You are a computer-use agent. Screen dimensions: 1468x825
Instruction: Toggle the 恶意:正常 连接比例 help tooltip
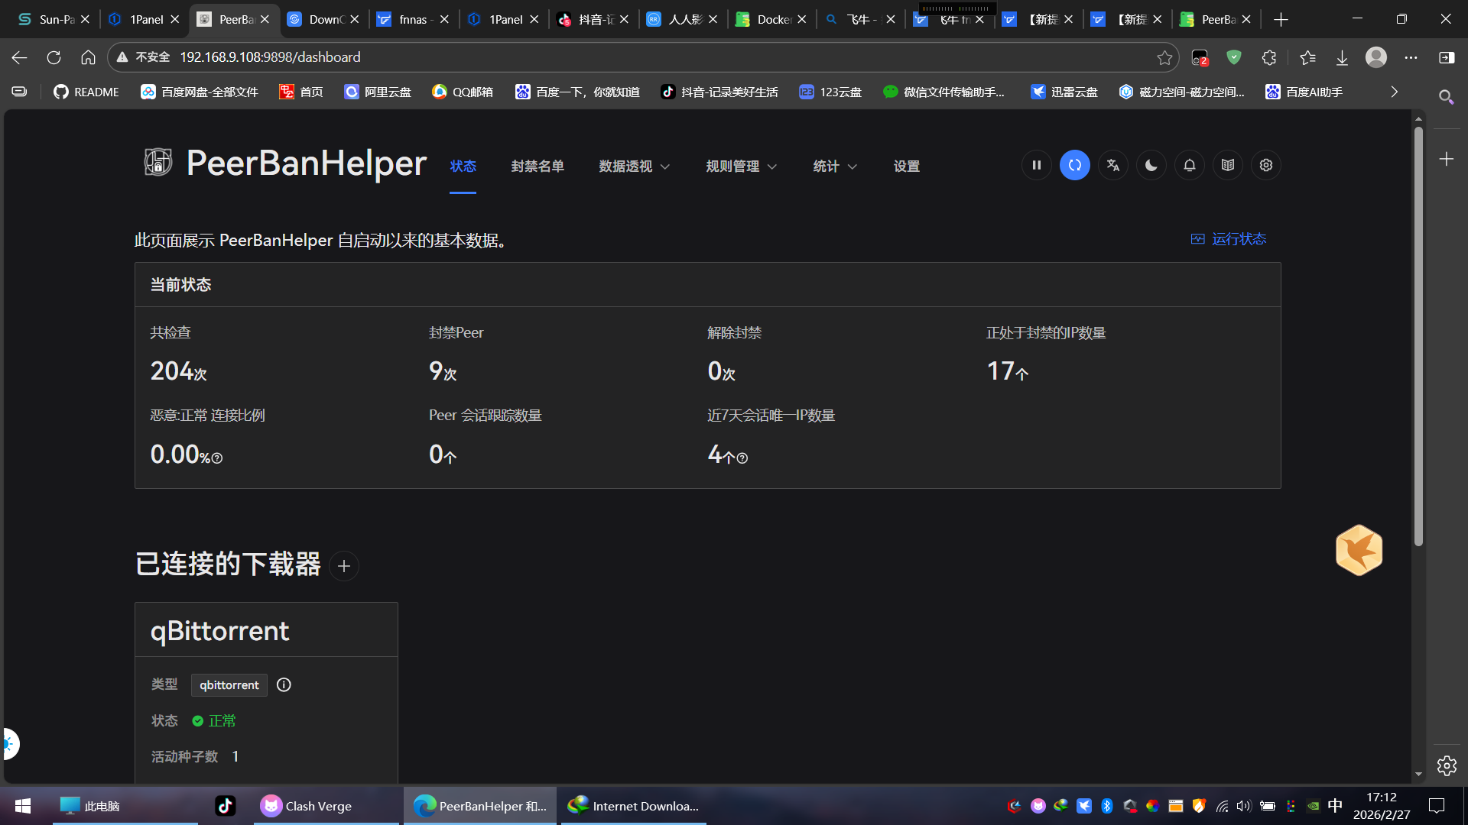coord(217,458)
